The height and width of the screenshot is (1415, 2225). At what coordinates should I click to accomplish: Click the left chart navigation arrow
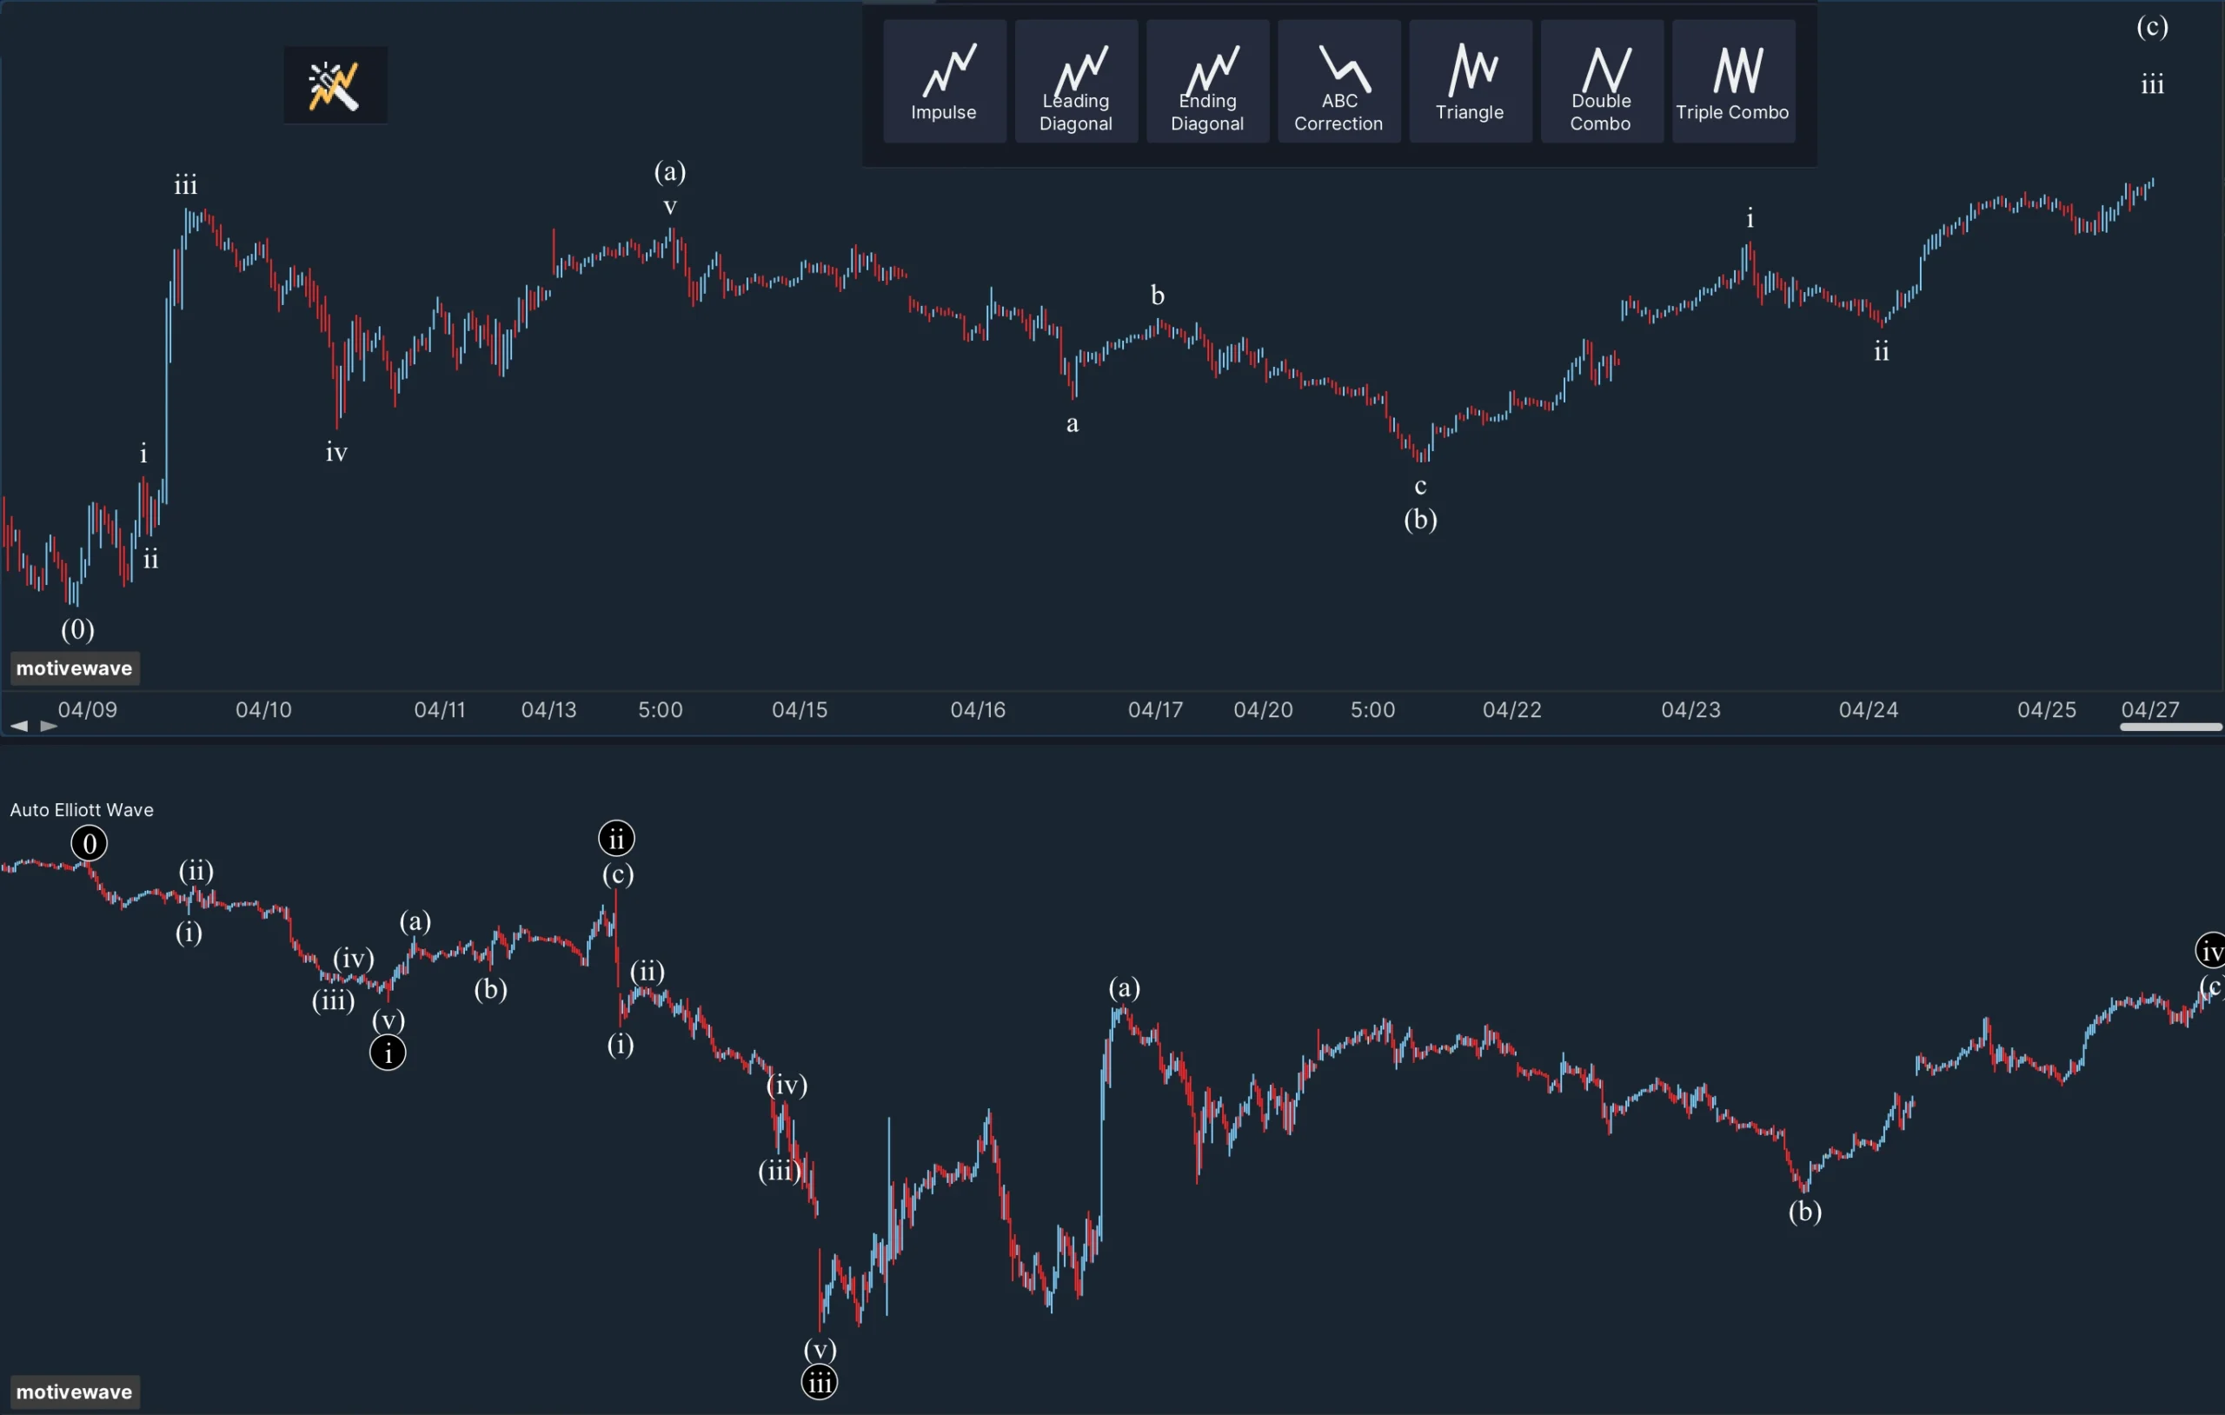point(18,727)
